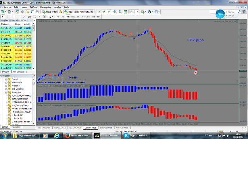Open MetaEditor via the book icon
This screenshot has height=182, width=248.
point(61,12)
